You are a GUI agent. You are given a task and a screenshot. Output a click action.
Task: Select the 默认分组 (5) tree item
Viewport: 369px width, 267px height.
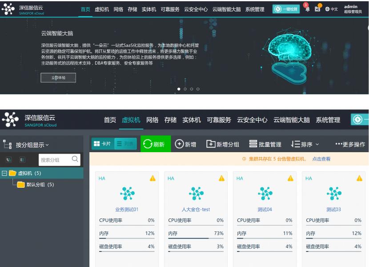(40, 185)
